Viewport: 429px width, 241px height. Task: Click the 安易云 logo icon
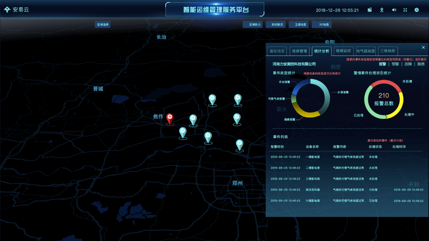coord(7,10)
